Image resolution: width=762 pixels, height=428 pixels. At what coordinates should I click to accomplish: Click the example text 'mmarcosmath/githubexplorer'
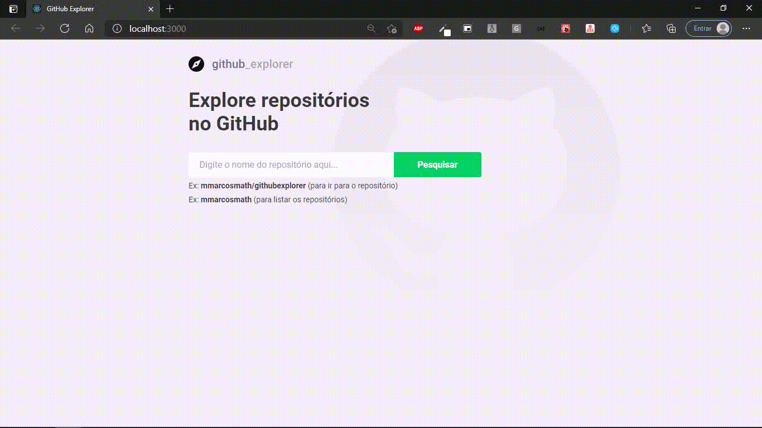pos(253,186)
